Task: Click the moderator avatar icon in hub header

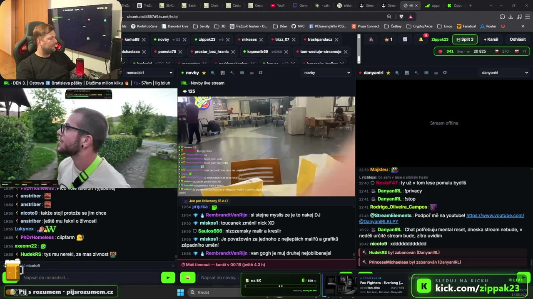Action: point(371,39)
